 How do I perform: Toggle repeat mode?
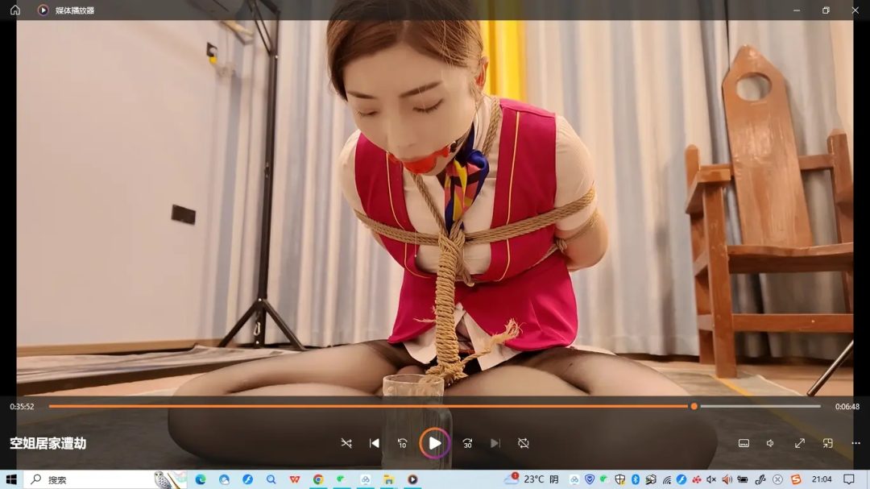(x=524, y=443)
